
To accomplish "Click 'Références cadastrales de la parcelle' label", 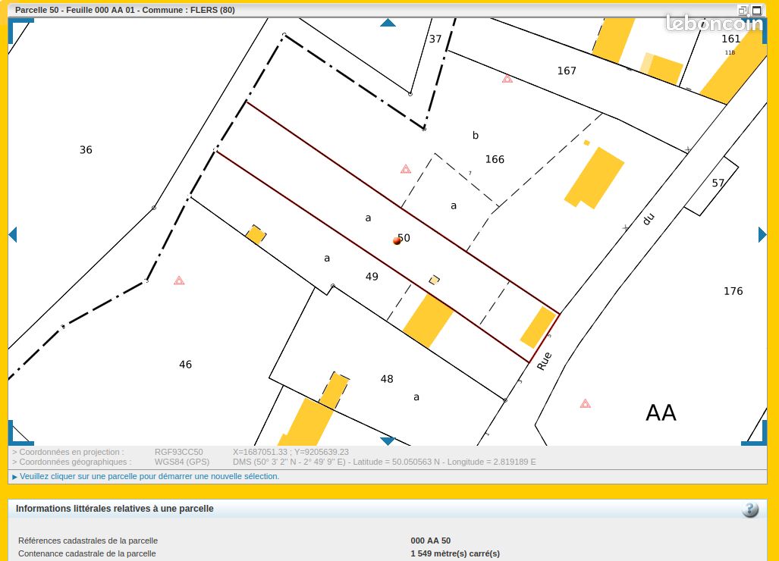I will coord(88,541).
